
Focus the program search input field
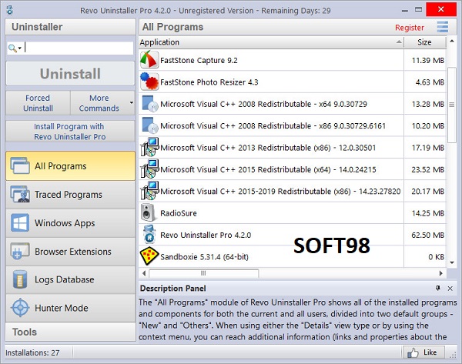79,48
